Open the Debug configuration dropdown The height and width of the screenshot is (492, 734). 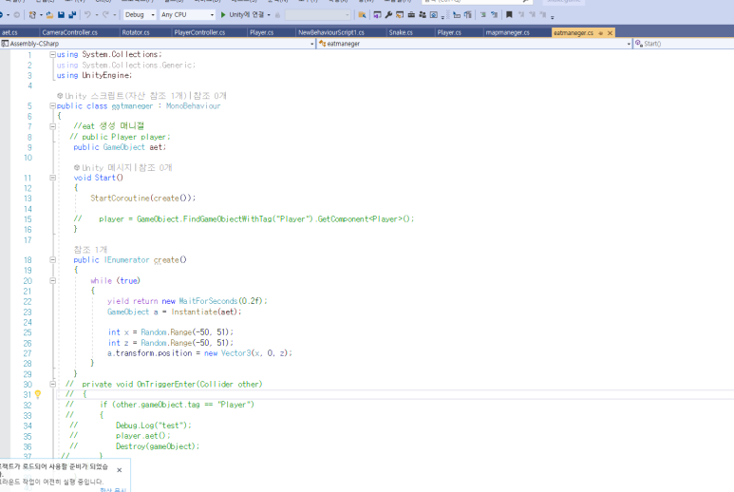click(140, 15)
